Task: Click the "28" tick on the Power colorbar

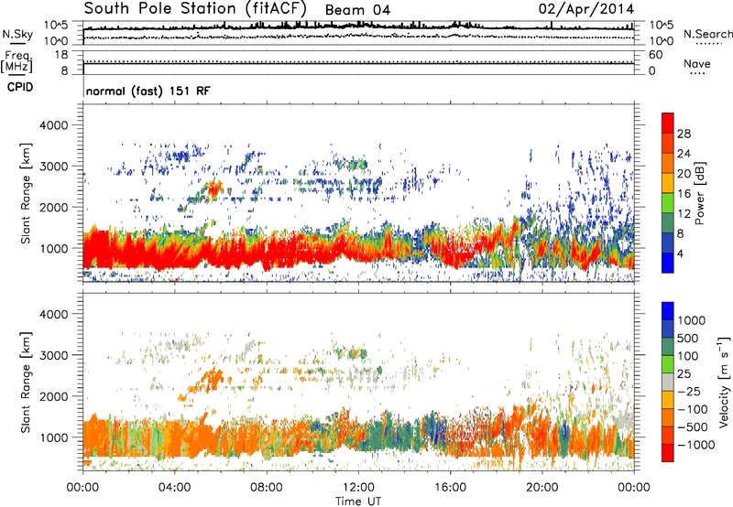Action: pos(684,134)
